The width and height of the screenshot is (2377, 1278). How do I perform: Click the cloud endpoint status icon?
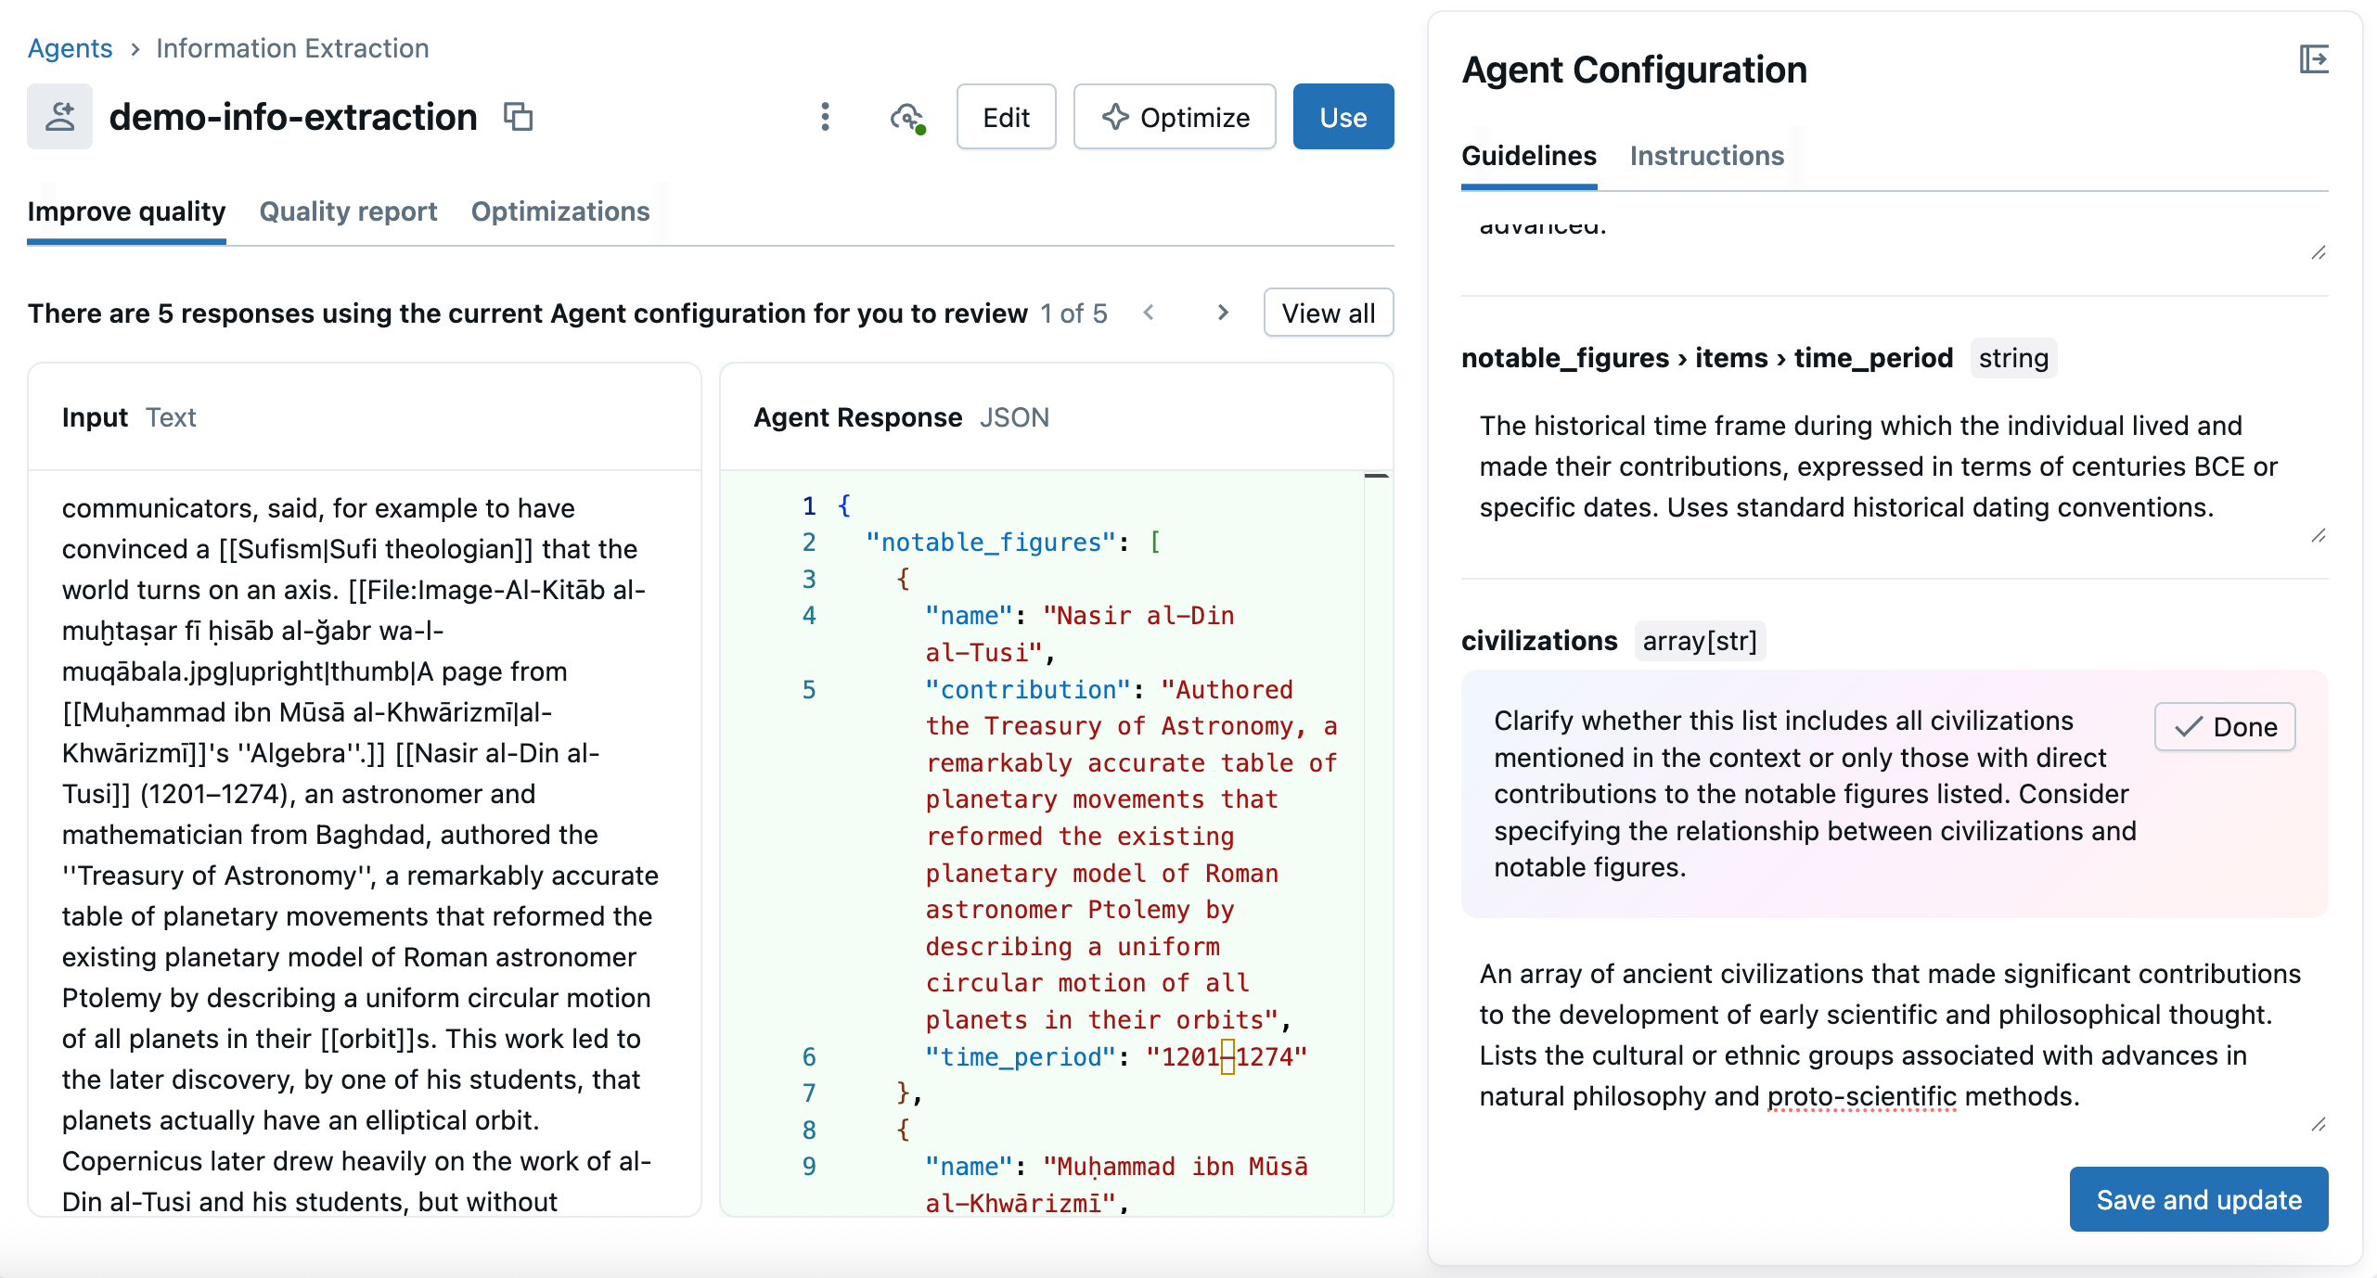(906, 118)
